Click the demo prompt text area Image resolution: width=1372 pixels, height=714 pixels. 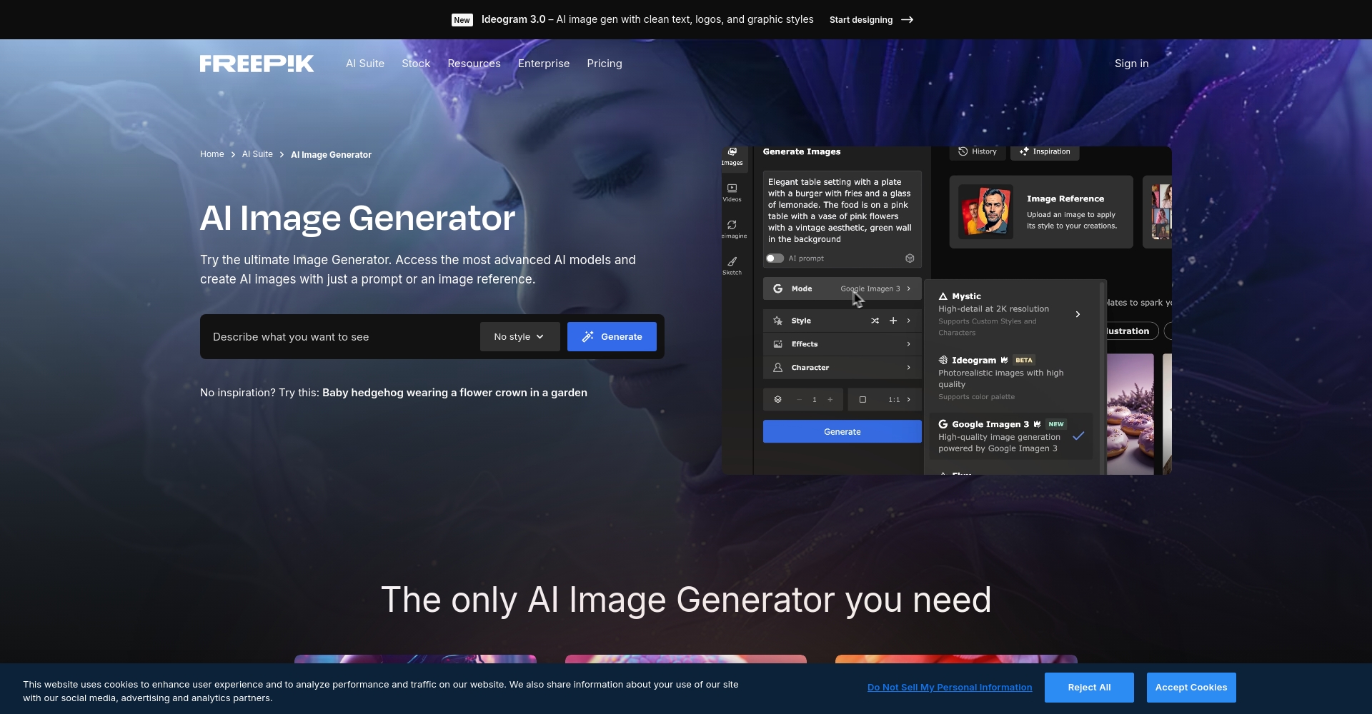tap(840, 211)
